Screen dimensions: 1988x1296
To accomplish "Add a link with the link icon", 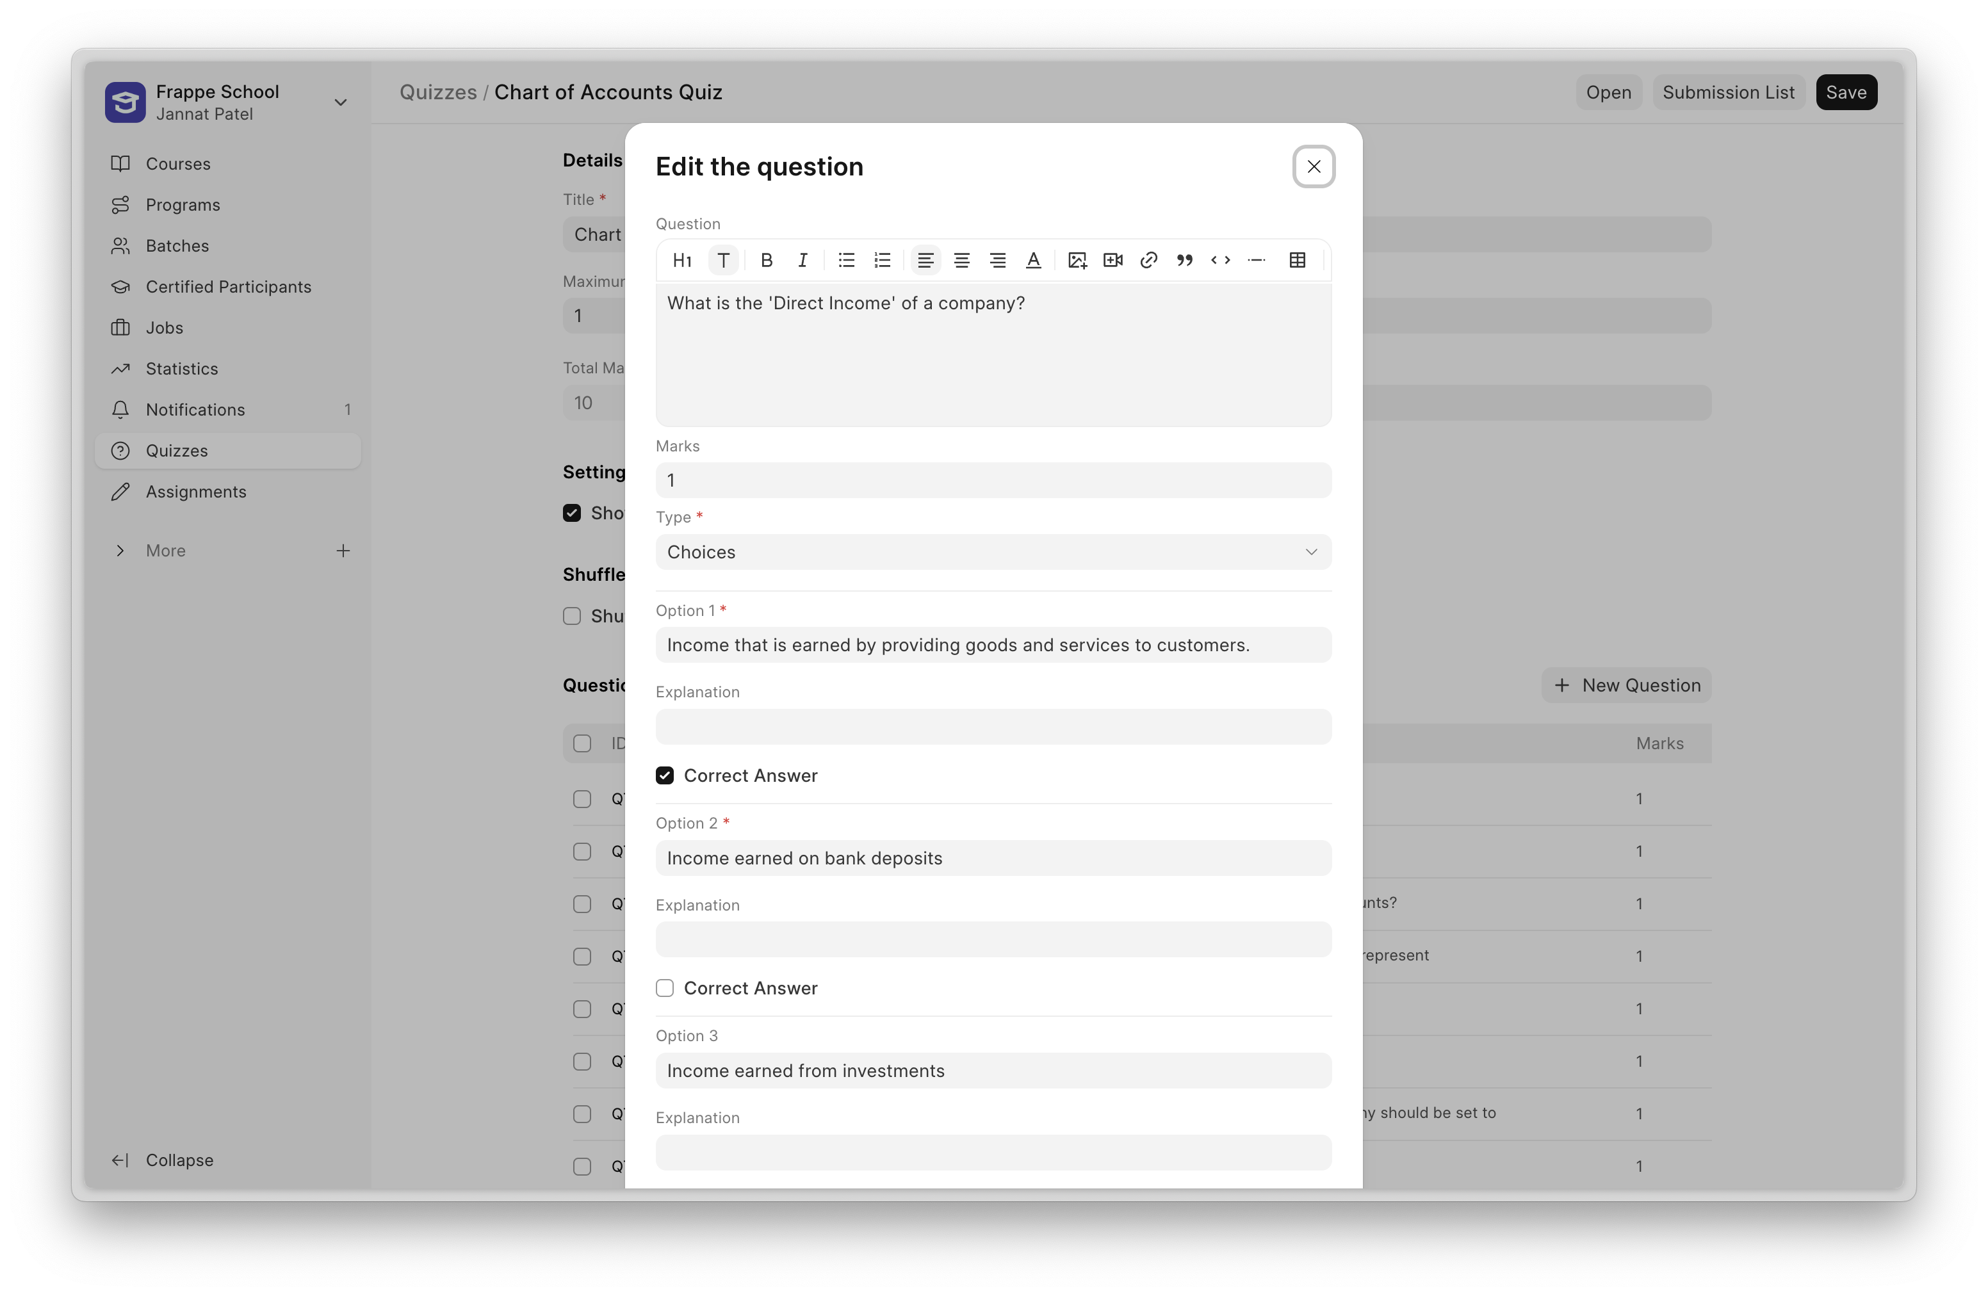I will point(1148,260).
